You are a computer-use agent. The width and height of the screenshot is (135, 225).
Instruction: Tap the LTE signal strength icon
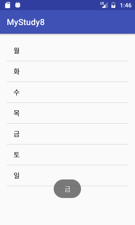point(104,5)
